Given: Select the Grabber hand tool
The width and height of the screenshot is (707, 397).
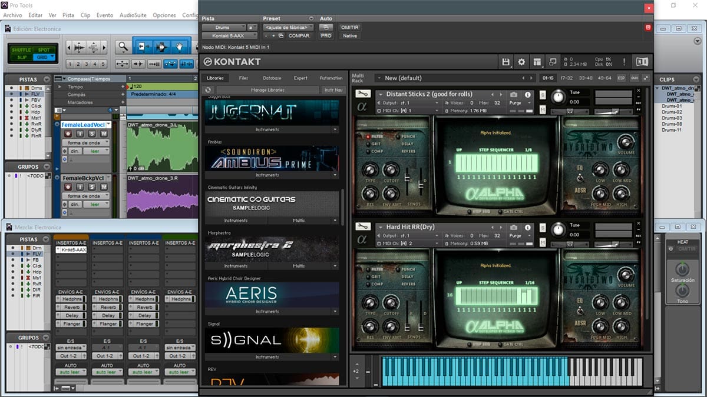Looking at the screenshot, I should pyautogui.click(x=179, y=46).
